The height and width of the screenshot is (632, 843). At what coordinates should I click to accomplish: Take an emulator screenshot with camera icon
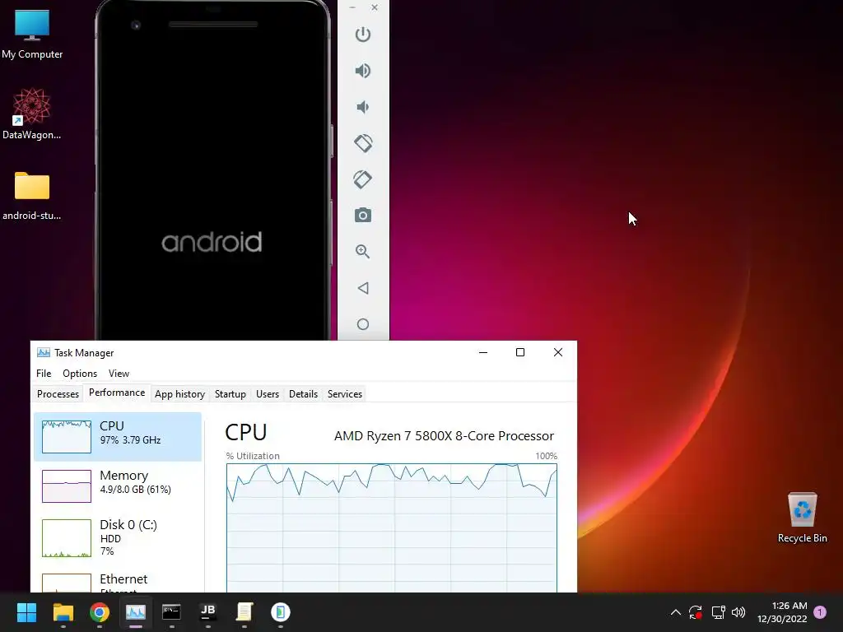[363, 216]
